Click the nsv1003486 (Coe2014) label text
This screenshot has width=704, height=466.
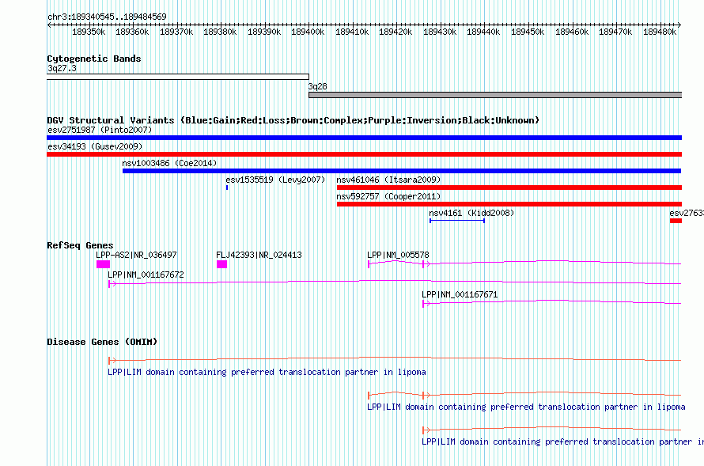[169, 164]
